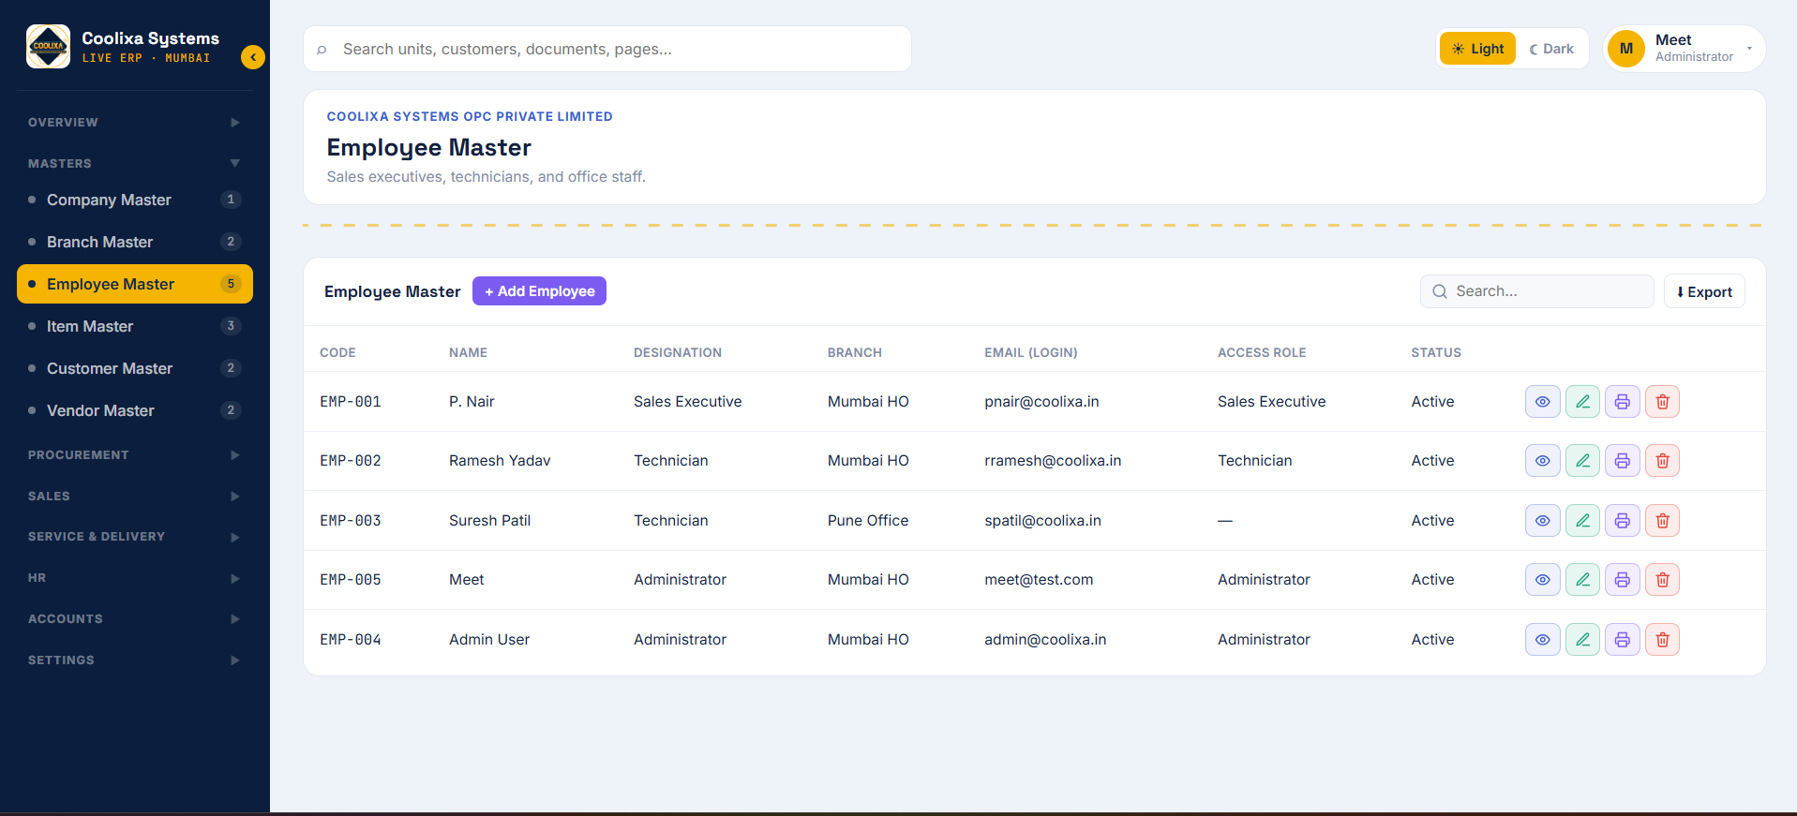
Task: Navigate to Customer Master
Action: click(135, 368)
